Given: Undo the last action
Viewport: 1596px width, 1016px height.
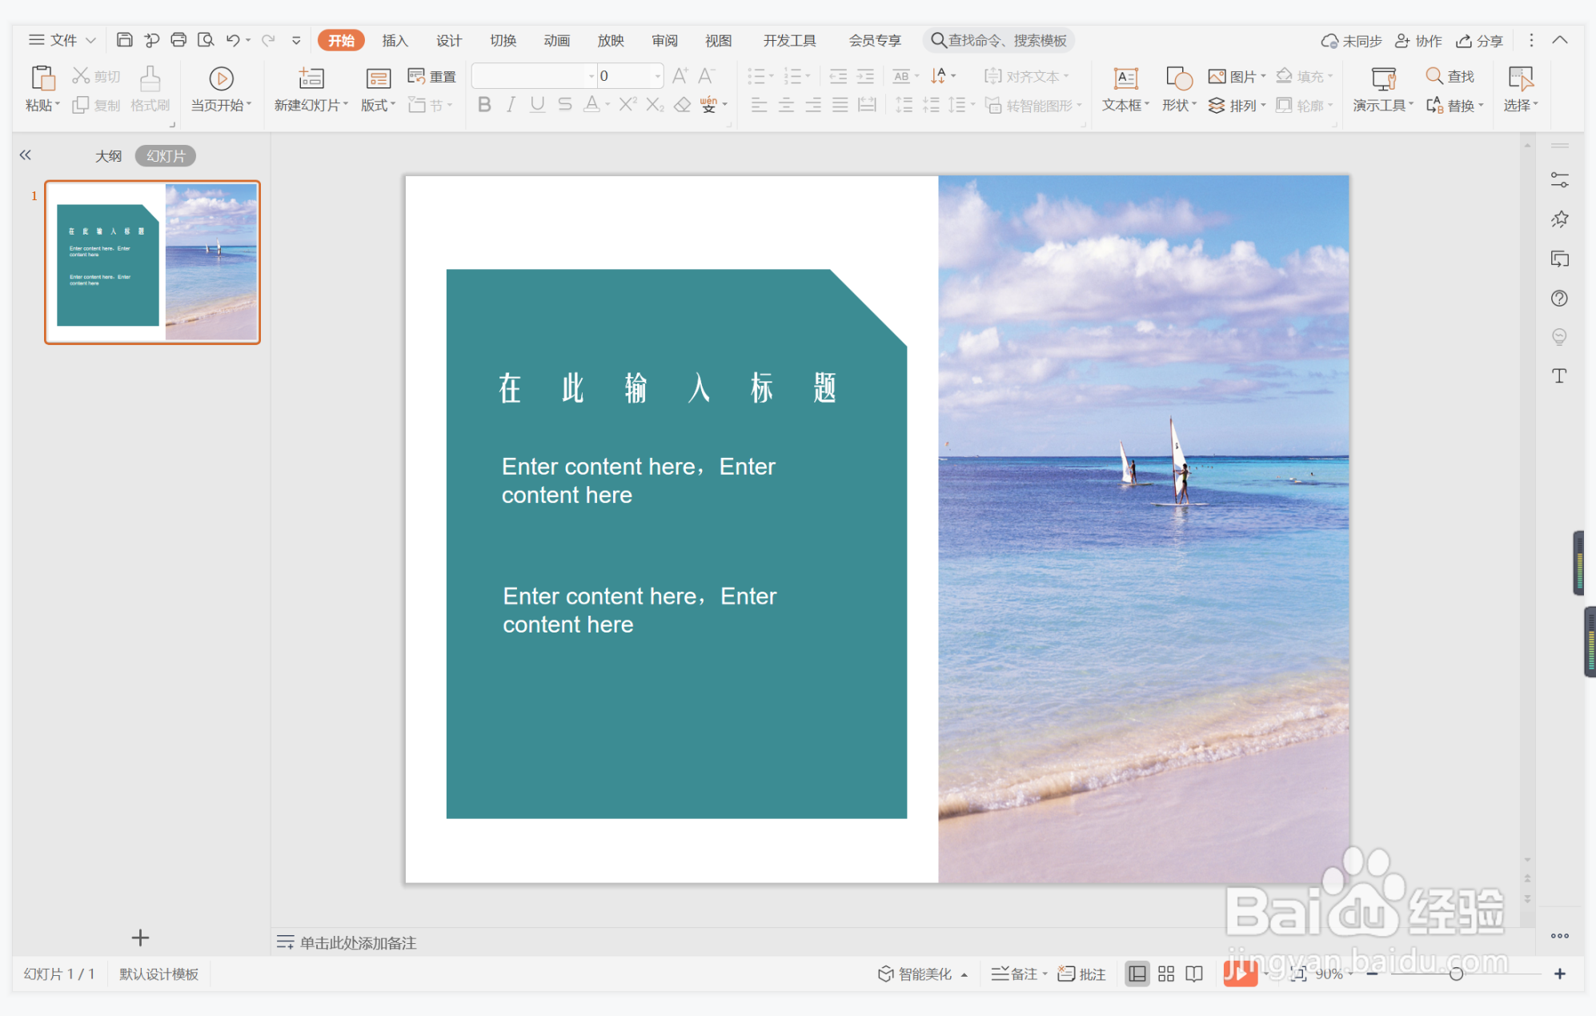Looking at the screenshot, I should [x=233, y=40].
